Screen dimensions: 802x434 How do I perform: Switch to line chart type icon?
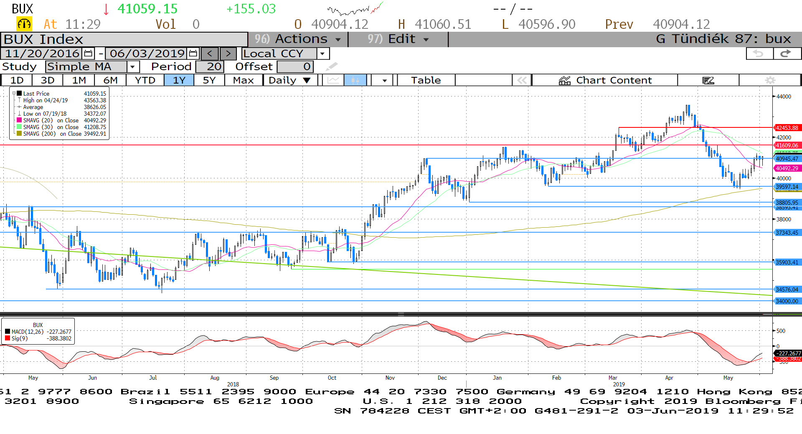pyautogui.click(x=333, y=80)
